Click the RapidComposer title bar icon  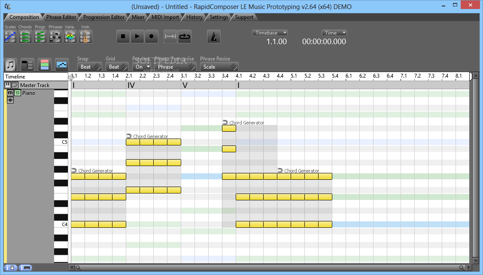pyautogui.click(x=8, y=6)
